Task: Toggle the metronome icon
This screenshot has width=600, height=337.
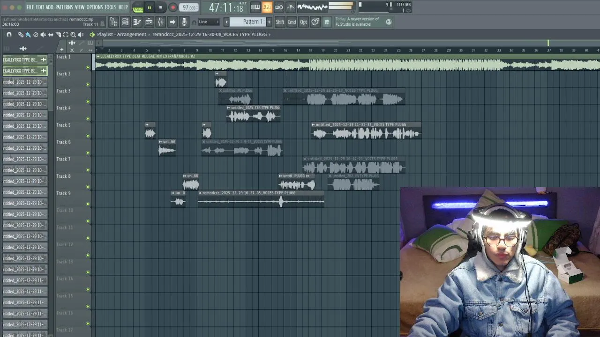Action: tap(291, 7)
